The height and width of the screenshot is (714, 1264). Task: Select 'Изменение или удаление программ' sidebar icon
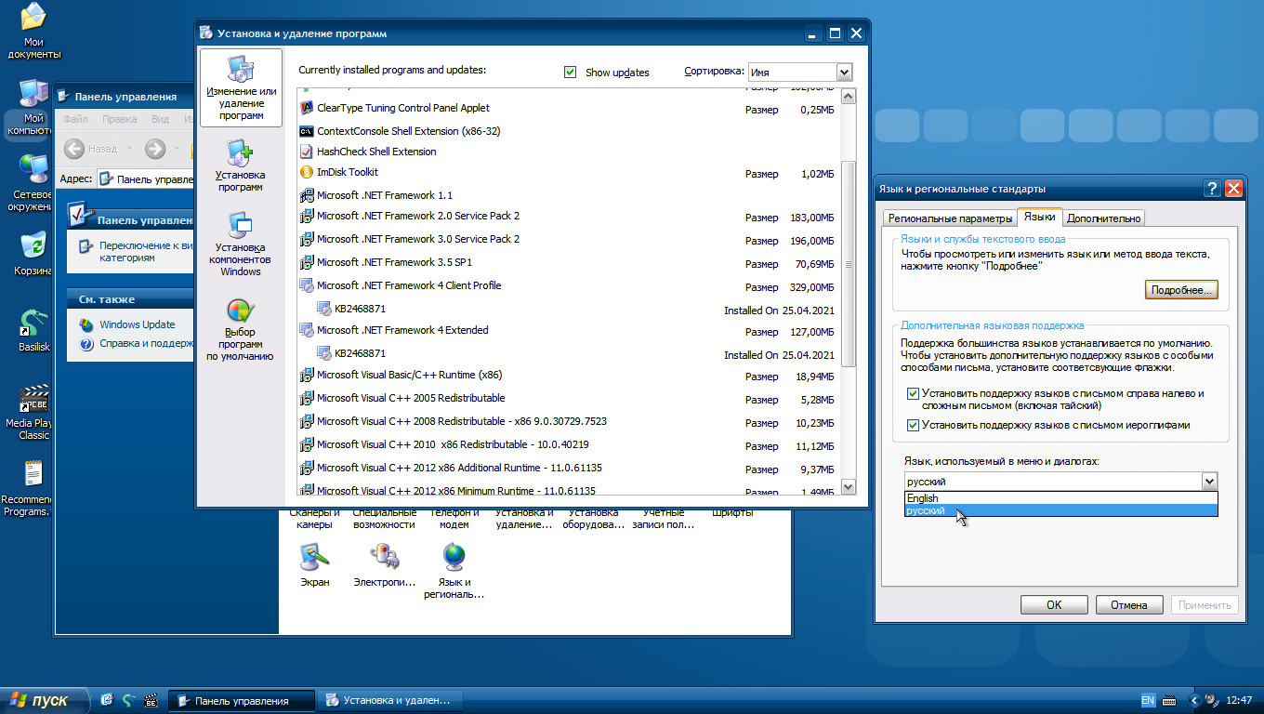[241, 88]
